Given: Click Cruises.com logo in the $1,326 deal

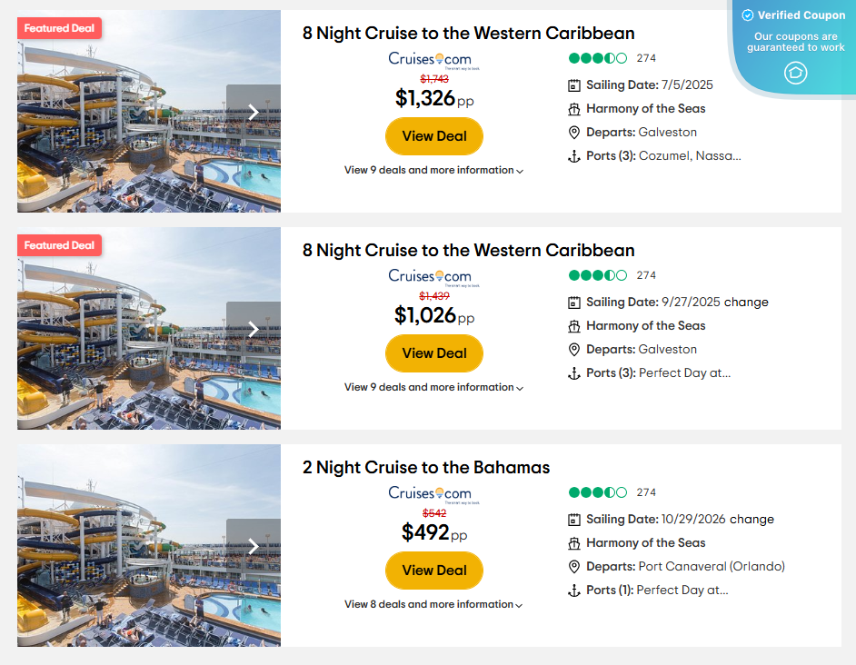Looking at the screenshot, I should [430, 60].
